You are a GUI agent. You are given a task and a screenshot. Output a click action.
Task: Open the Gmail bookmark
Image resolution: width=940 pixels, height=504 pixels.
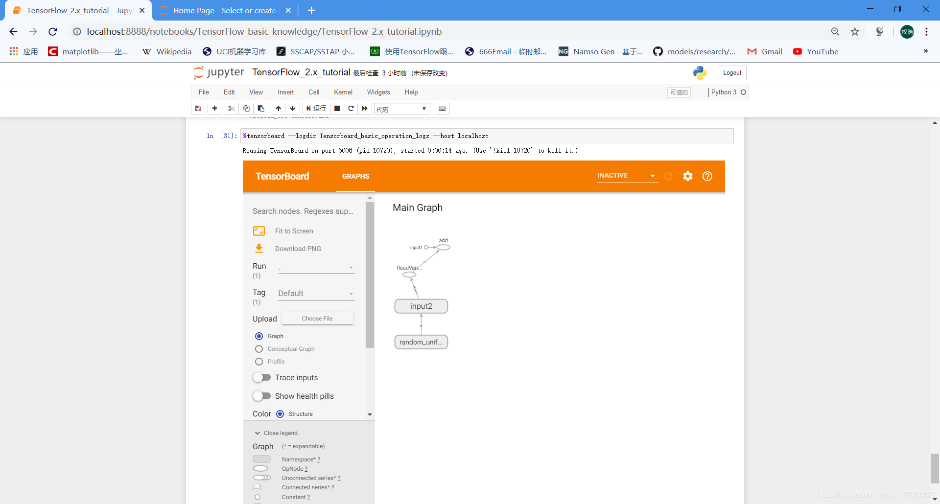(x=765, y=51)
